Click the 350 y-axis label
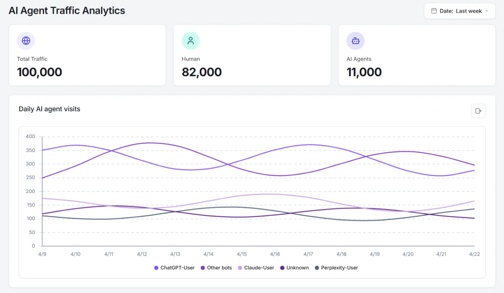The width and height of the screenshot is (504, 293). pos(30,151)
